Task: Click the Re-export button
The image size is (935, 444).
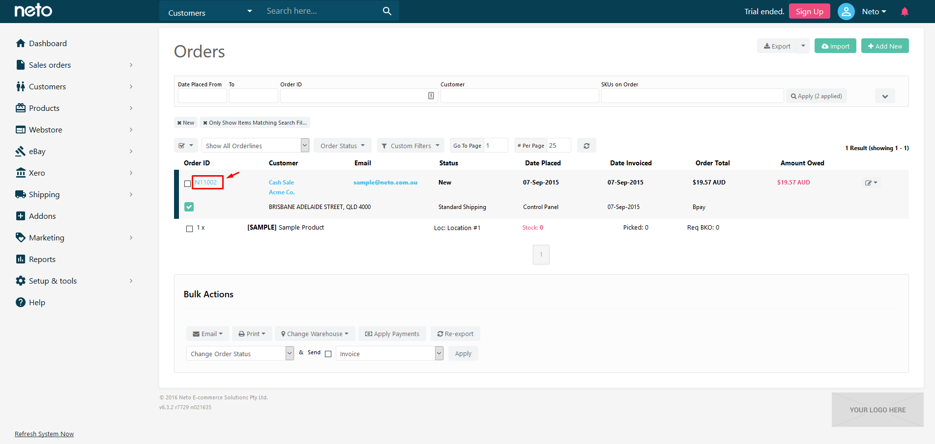Action: pos(455,334)
